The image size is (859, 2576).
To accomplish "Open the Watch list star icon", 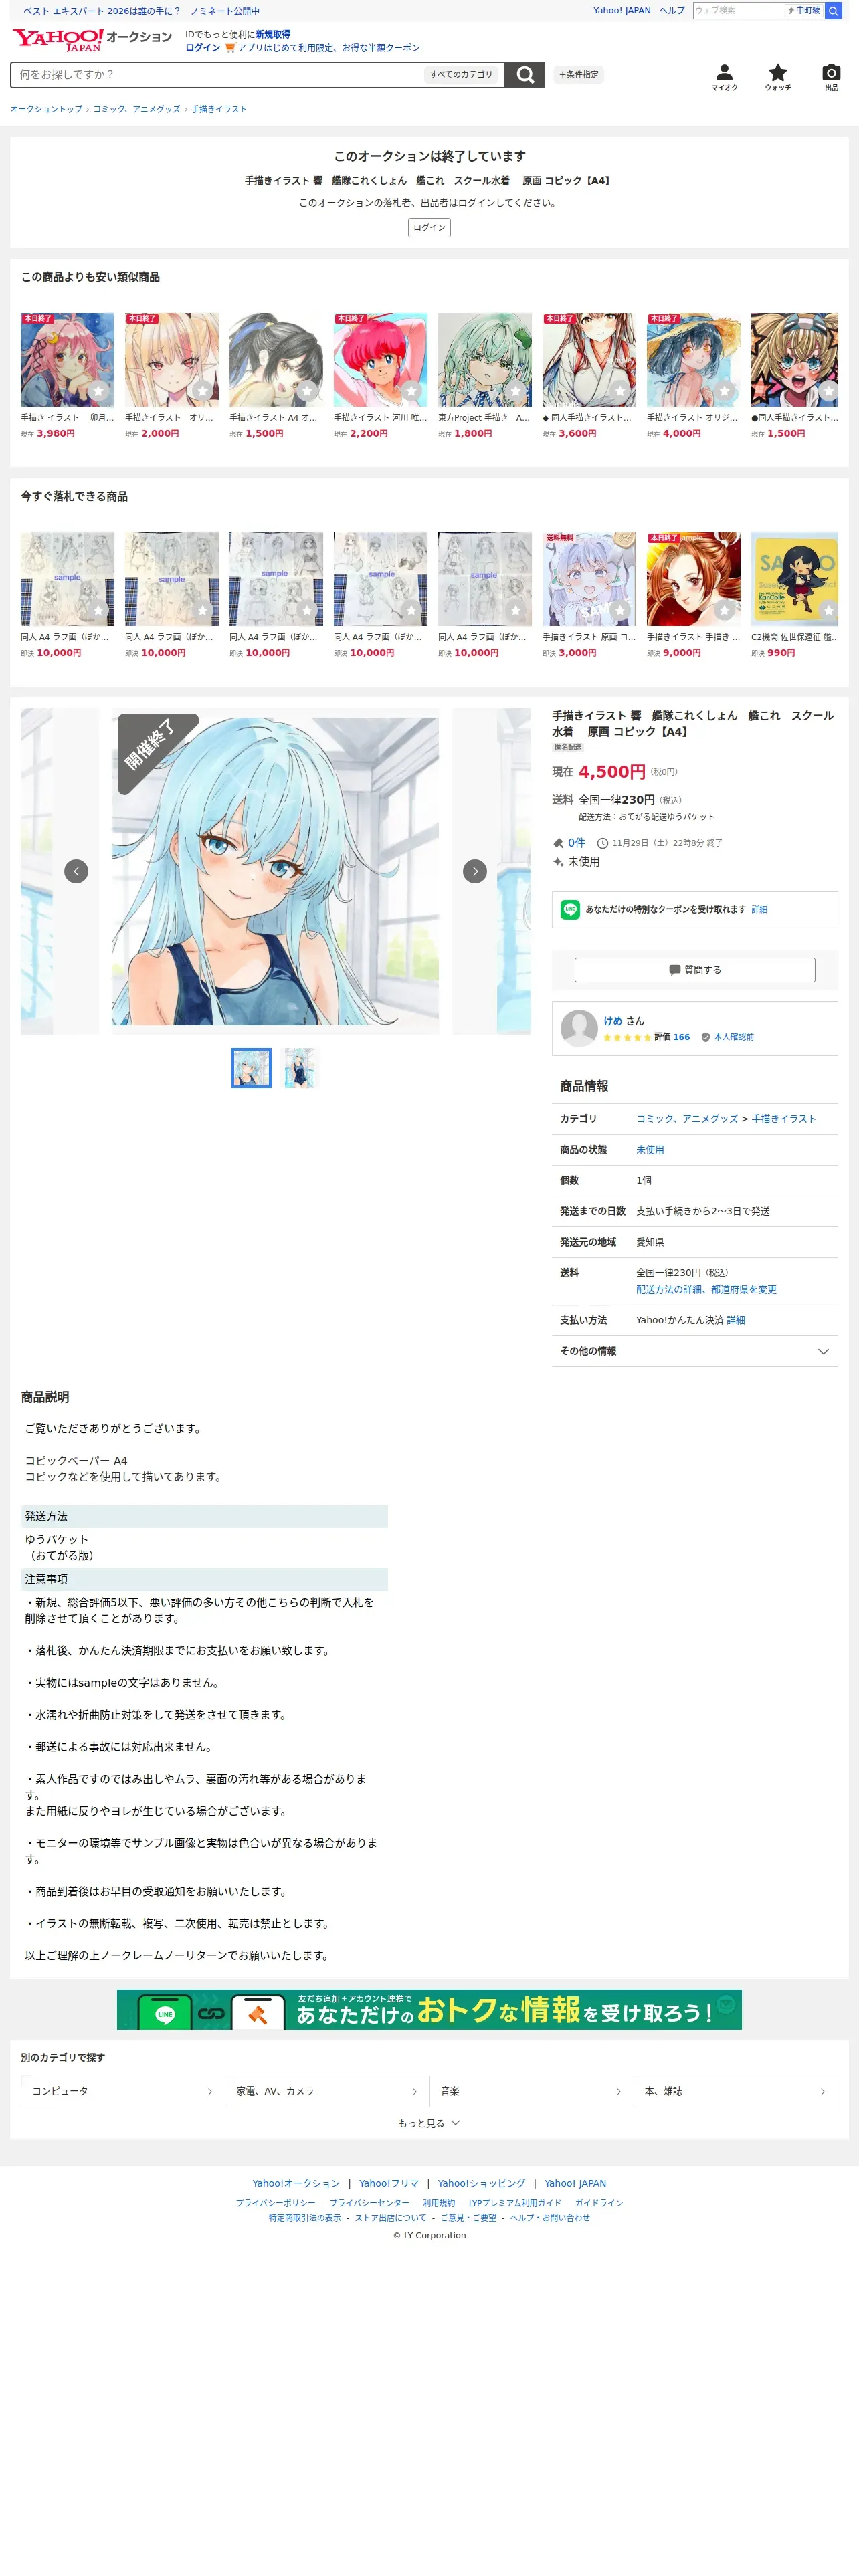I will [778, 77].
